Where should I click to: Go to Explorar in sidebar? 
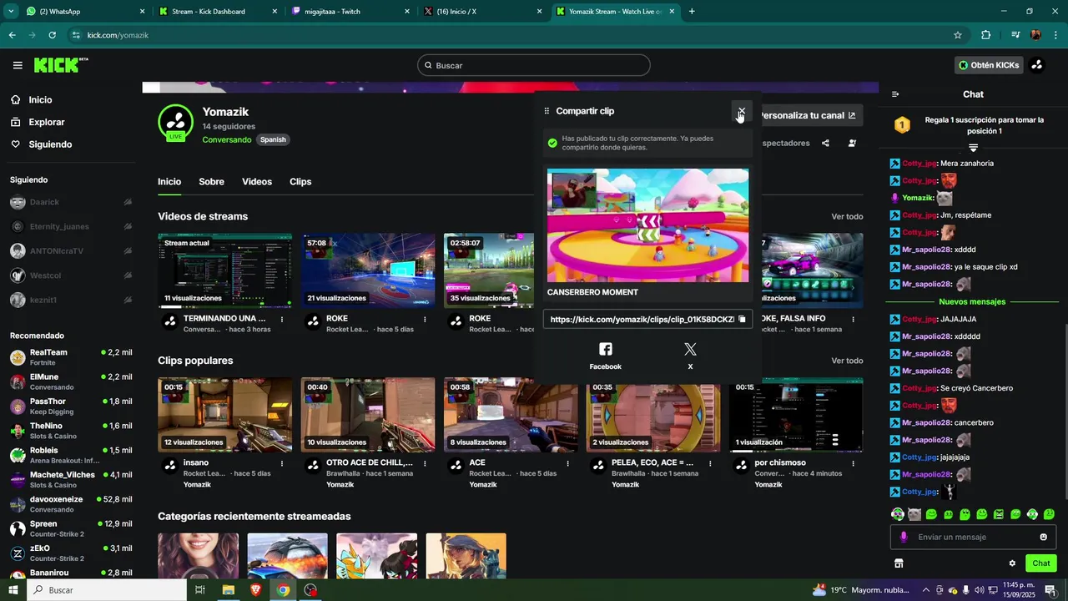[46, 122]
